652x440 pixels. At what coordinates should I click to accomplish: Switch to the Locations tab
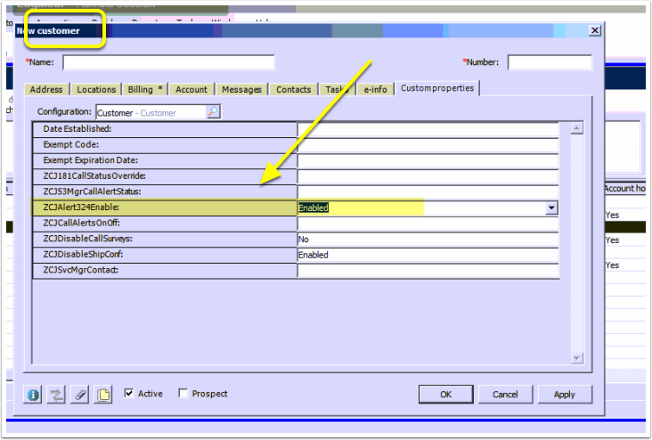96,89
